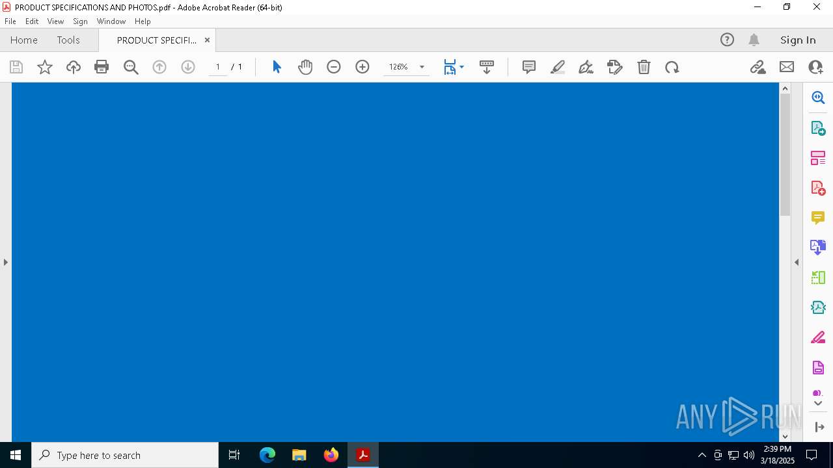Open the Help menu
This screenshot has width=833, height=468.
143,21
